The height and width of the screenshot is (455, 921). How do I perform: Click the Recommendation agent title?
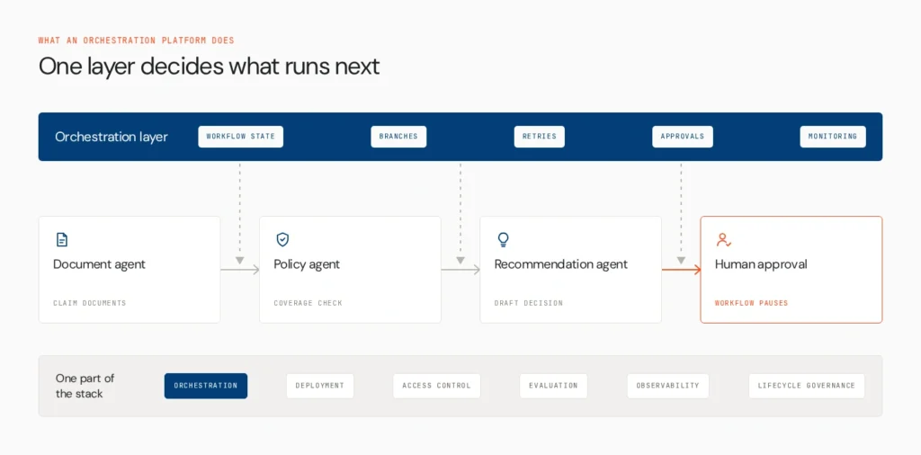tap(561, 264)
